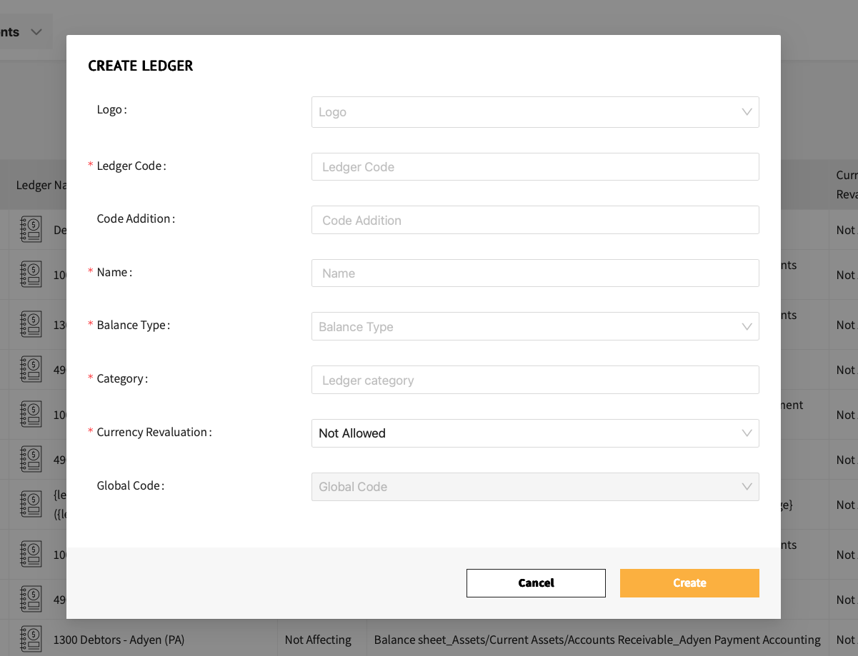The height and width of the screenshot is (656, 858).
Task: Click the top-left dropdown chevron behind dialog
Action: [x=36, y=32]
